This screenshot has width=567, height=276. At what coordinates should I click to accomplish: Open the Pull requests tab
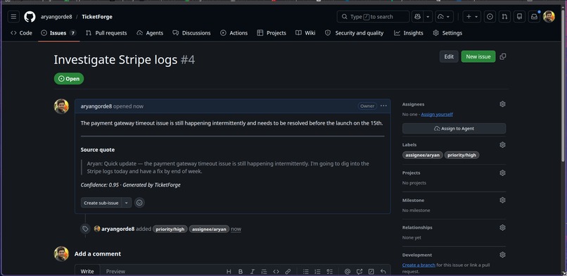[106, 33]
